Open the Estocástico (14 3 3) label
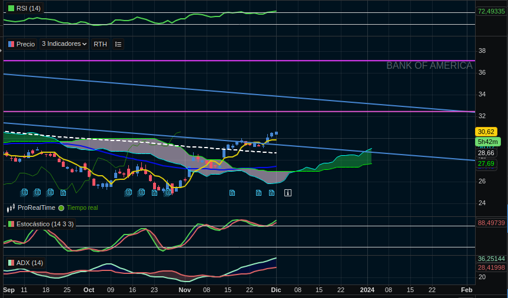The image size is (508, 298). click(45, 224)
